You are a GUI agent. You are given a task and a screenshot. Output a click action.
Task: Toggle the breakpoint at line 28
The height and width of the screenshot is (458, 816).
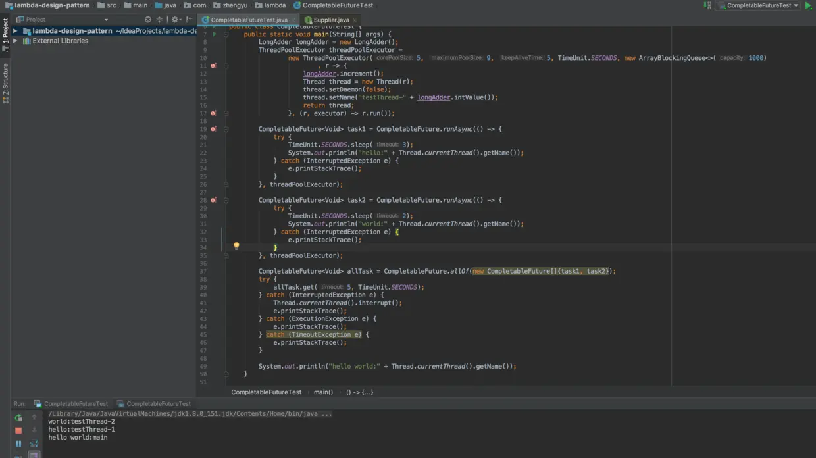213,200
